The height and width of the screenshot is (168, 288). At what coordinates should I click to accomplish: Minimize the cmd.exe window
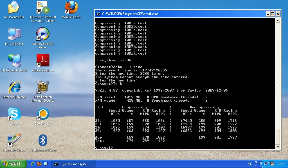click(x=268, y=14)
